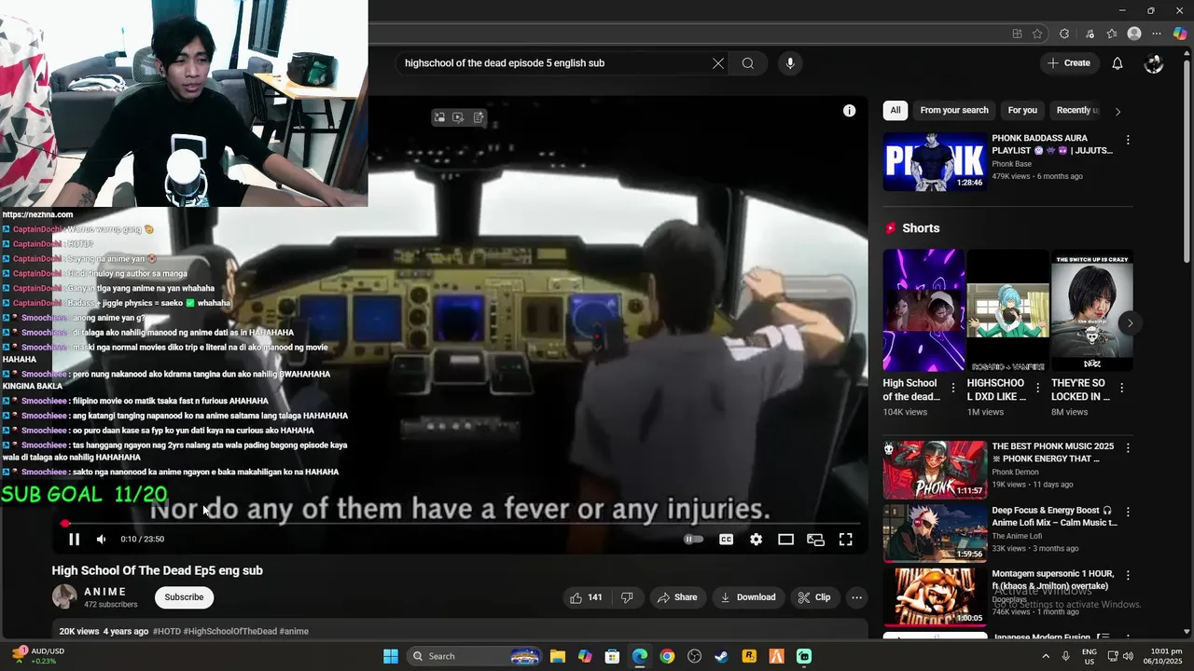Dislike the High School video
1194x671 pixels.
627,597
